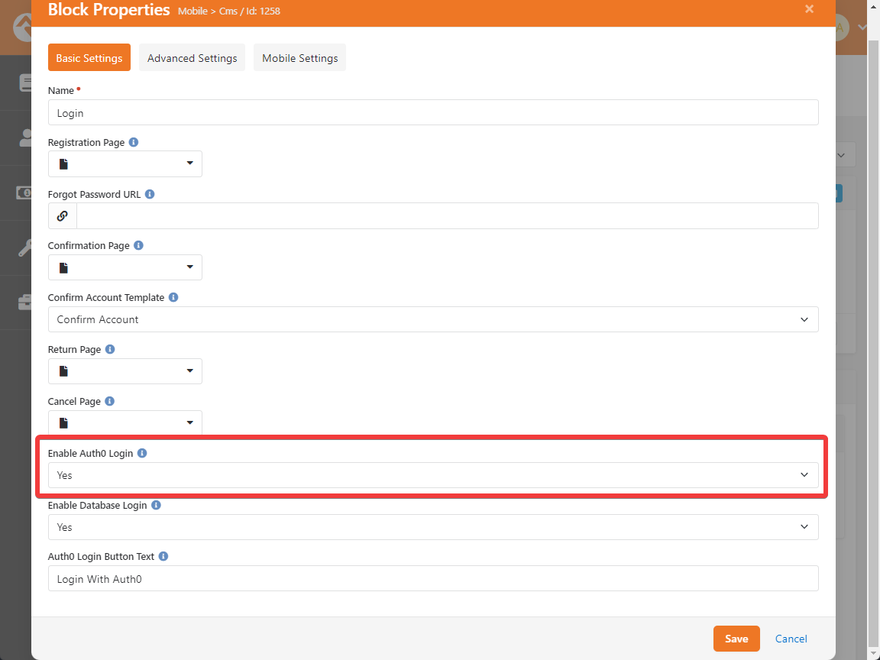Click the Name input field
Viewport: 880px width, 660px height.
(x=433, y=113)
